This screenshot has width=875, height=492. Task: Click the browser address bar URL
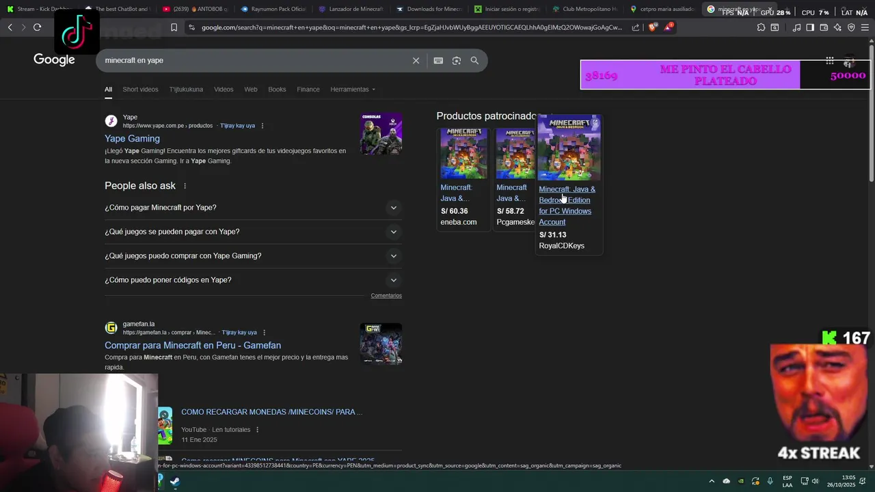pos(412,27)
